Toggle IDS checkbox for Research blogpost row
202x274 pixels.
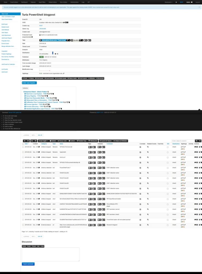coord(168,225)
